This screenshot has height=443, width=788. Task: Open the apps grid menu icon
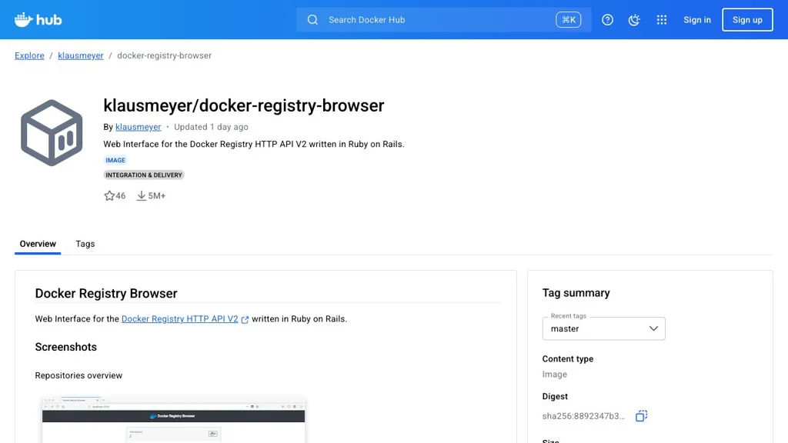click(662, 20)
